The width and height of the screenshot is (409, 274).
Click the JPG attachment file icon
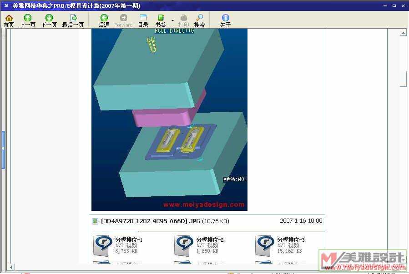coord(95,221)
